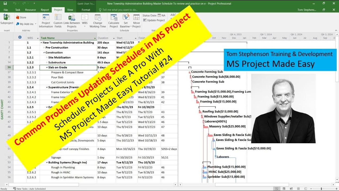Open Change Working Time

point(97,21)
